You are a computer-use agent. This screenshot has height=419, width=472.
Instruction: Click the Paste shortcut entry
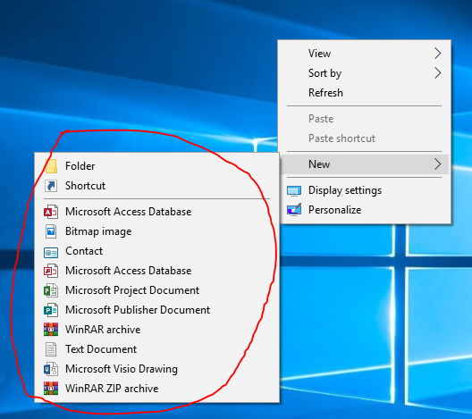tap(364, 138)
